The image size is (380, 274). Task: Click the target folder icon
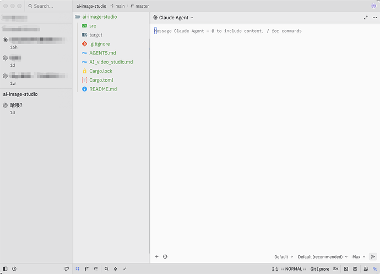[x=85, y=35]
